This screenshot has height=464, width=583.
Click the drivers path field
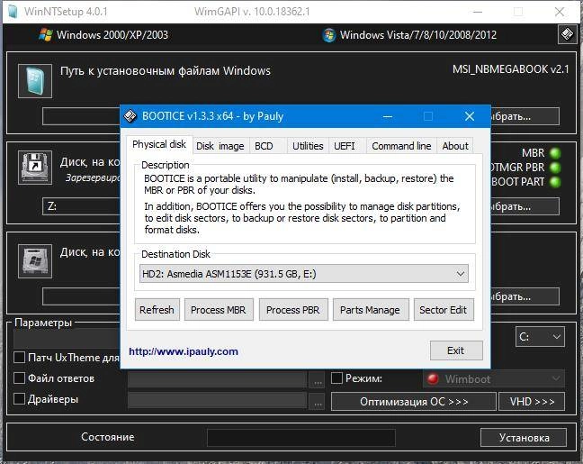pos(218,401)
